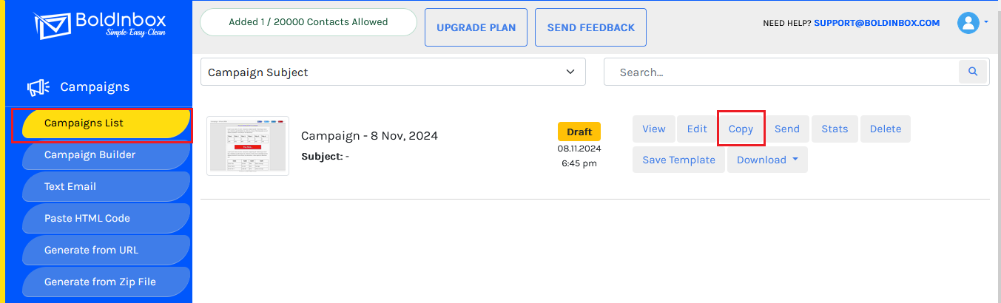Click the BoldInbox envelope logo
The height and width of the screenshot is (303, 1001).
(52, 26)
